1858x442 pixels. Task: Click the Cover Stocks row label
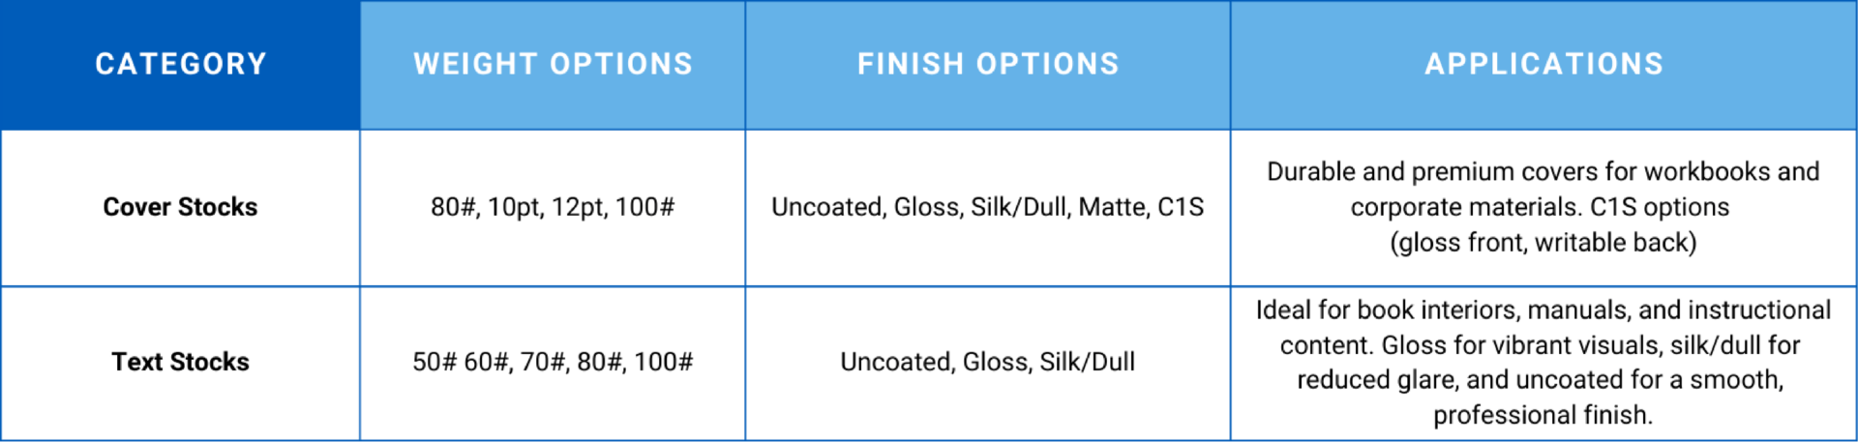click(180, 207)
